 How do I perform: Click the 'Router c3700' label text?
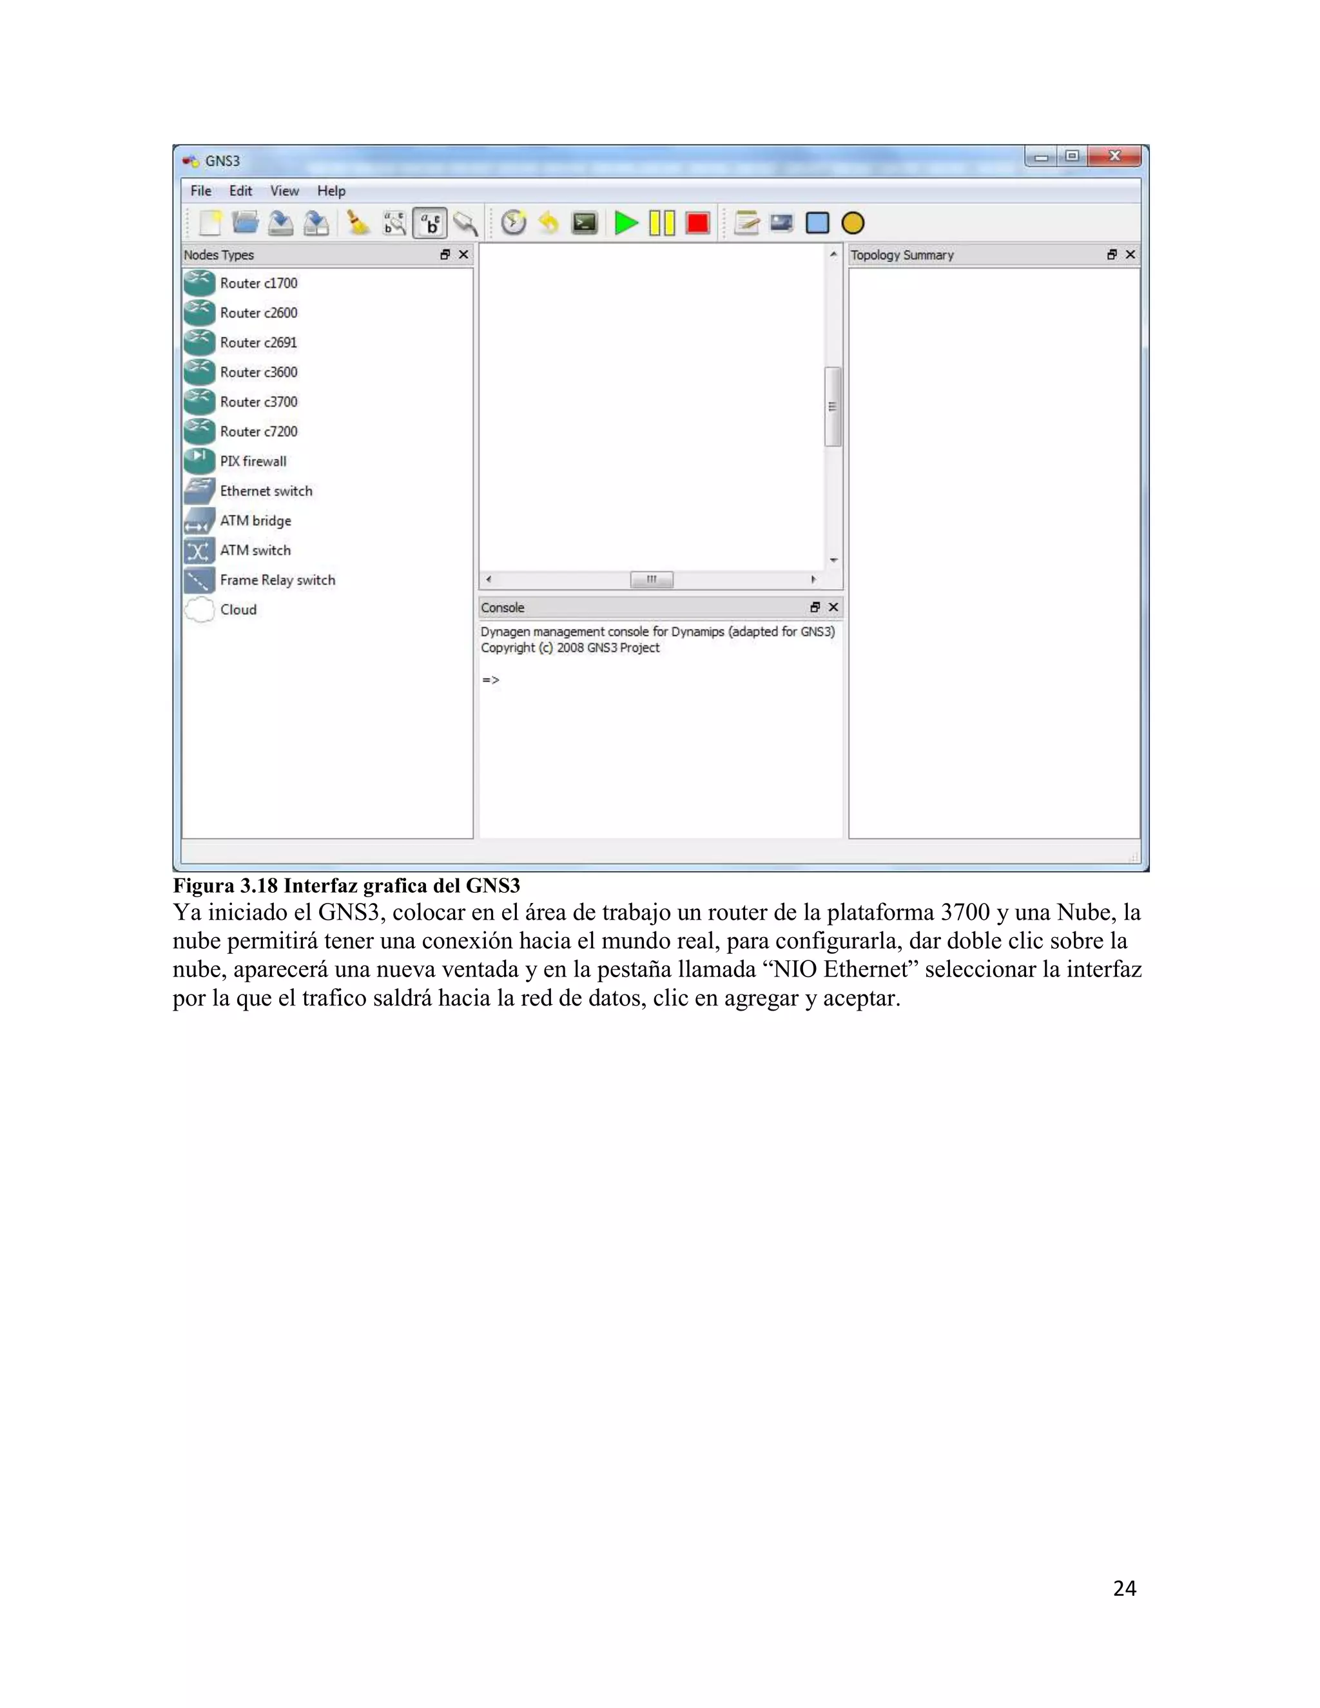pyautogui.click(x=259, y=402)
